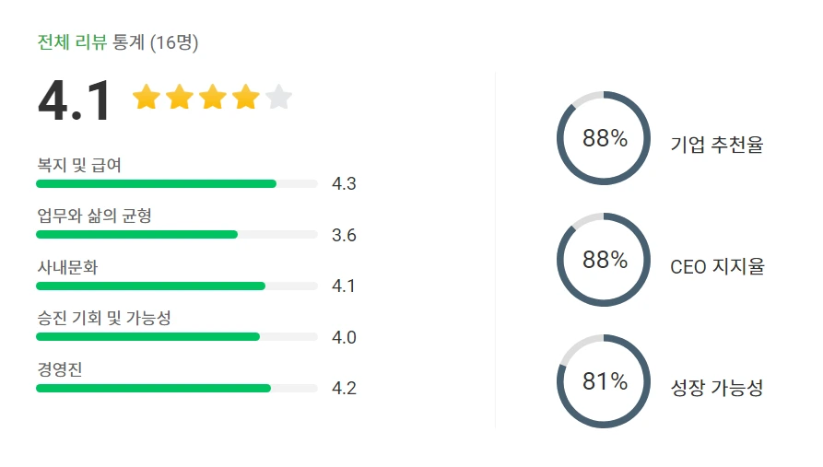Screen dimensions: 823x467
Task: Click the 기업 추천율 label
Action: 717,145
